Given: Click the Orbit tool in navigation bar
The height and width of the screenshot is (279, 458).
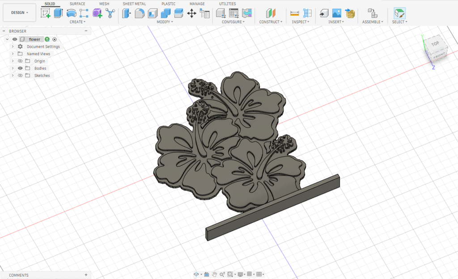Looking at the screenshot, I should click(196, 275).
